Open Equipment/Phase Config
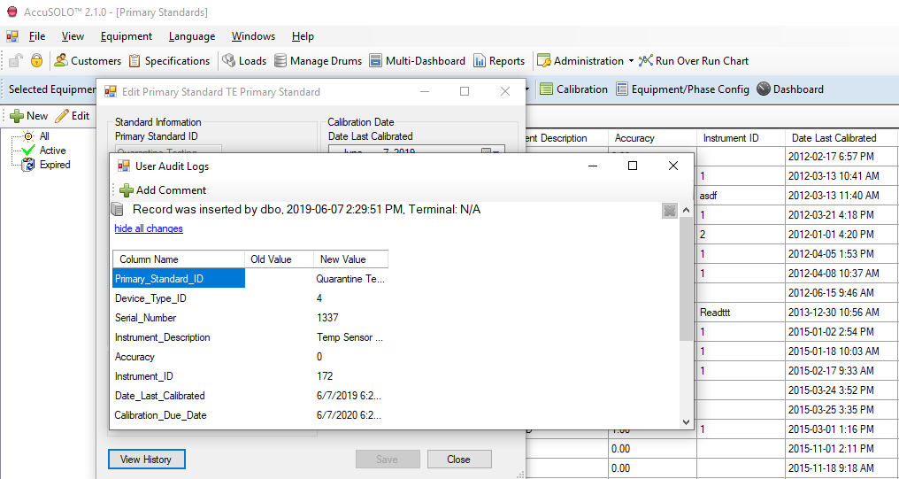Image resolution: width=899 pixels, height=479 pixels. 682,89
